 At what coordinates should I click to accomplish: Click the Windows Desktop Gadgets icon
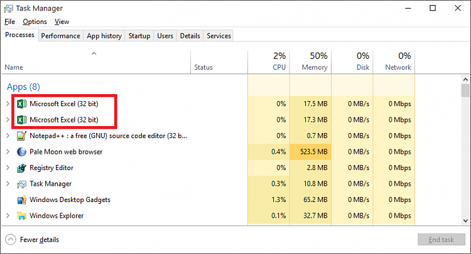pos(21,199)
